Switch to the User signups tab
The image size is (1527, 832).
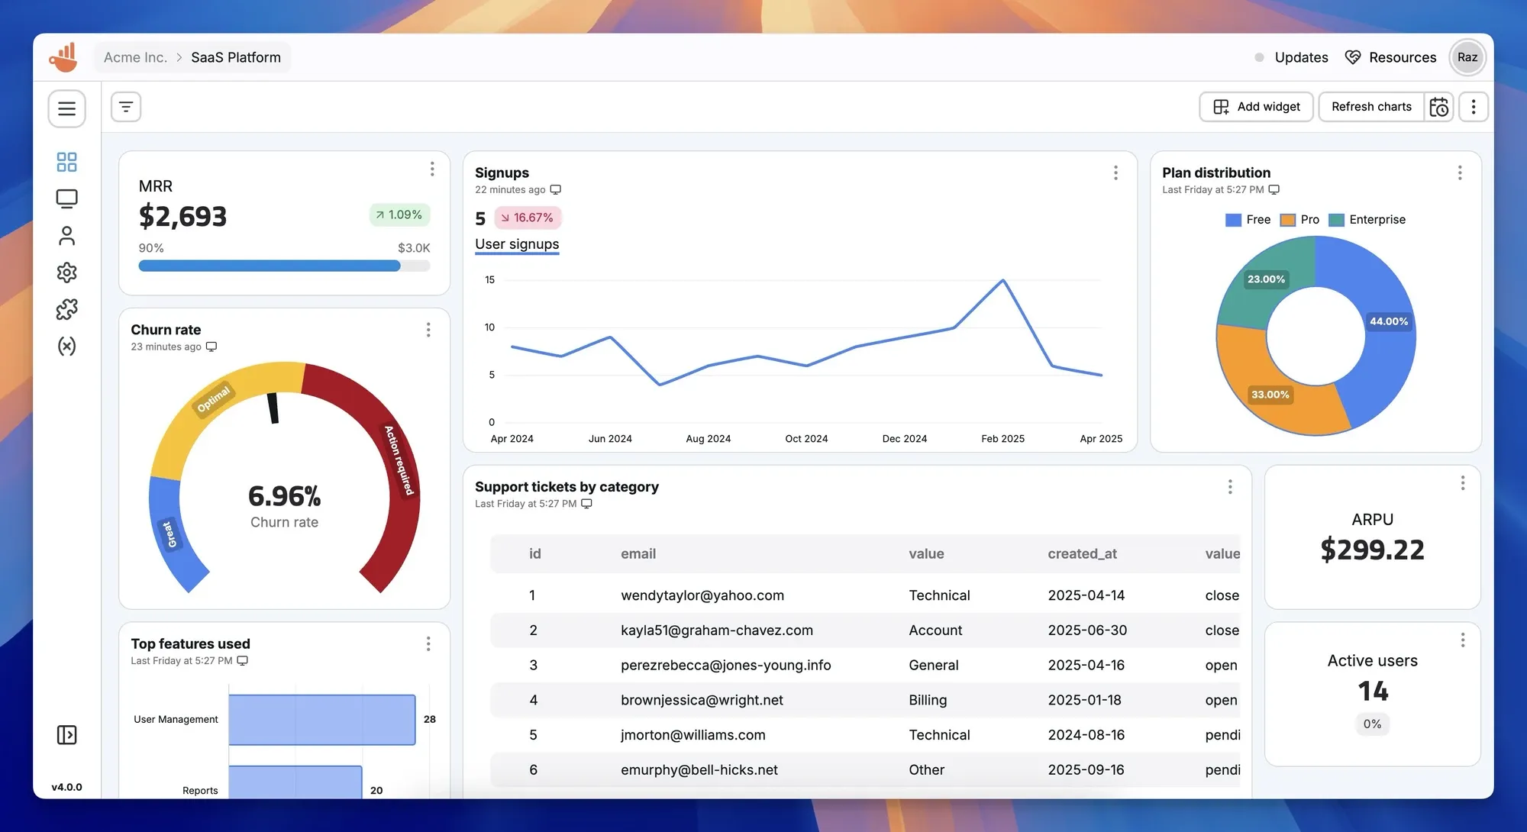[x=517, y=243]
